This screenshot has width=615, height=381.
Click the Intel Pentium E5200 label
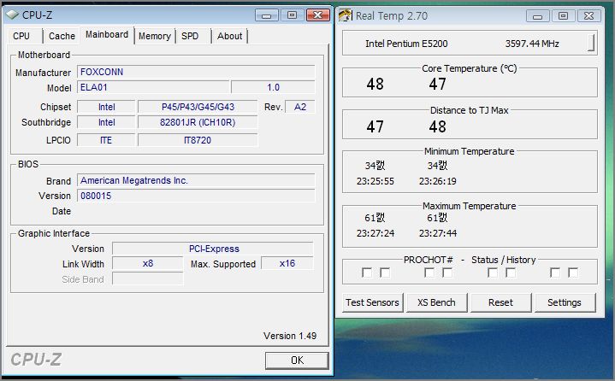tap(406, 44)
